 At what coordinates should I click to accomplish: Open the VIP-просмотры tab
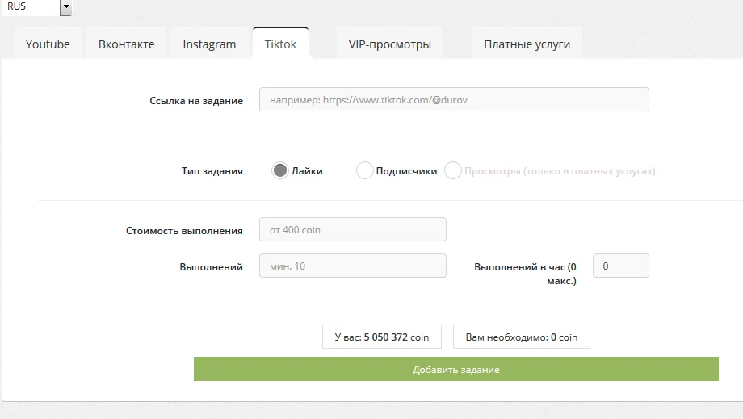pyautogui.click(x=390, y=44)
